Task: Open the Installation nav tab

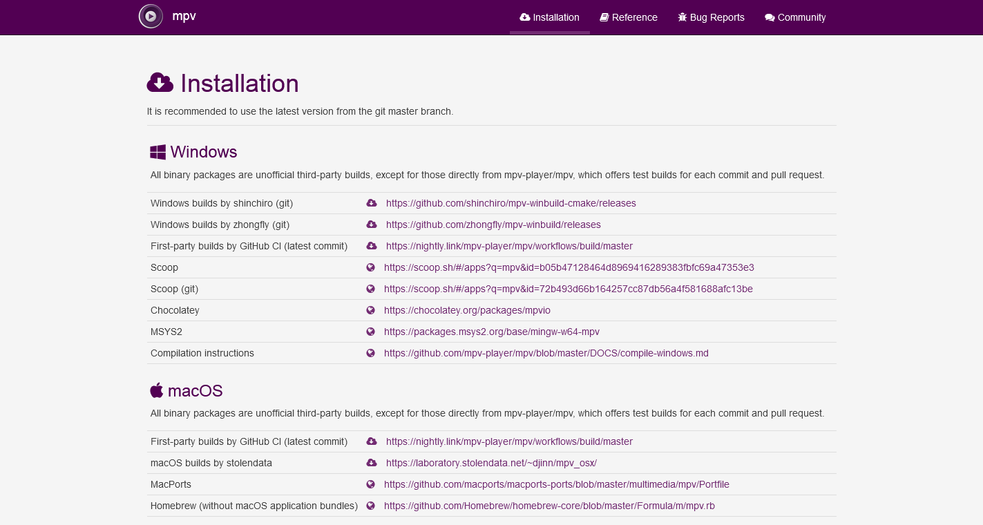Action: pos(550,17)
